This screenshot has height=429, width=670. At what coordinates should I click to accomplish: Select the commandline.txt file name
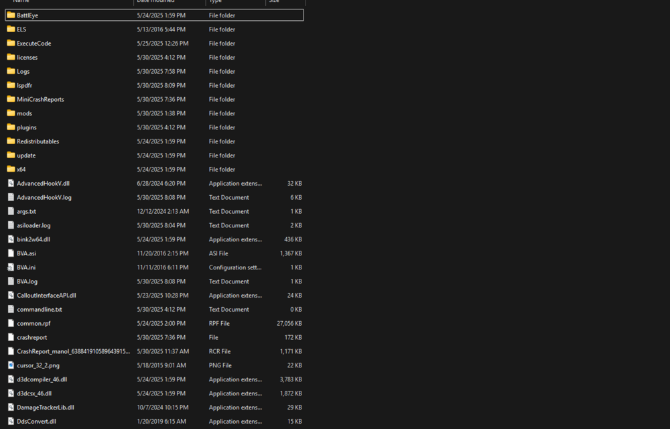40,310
